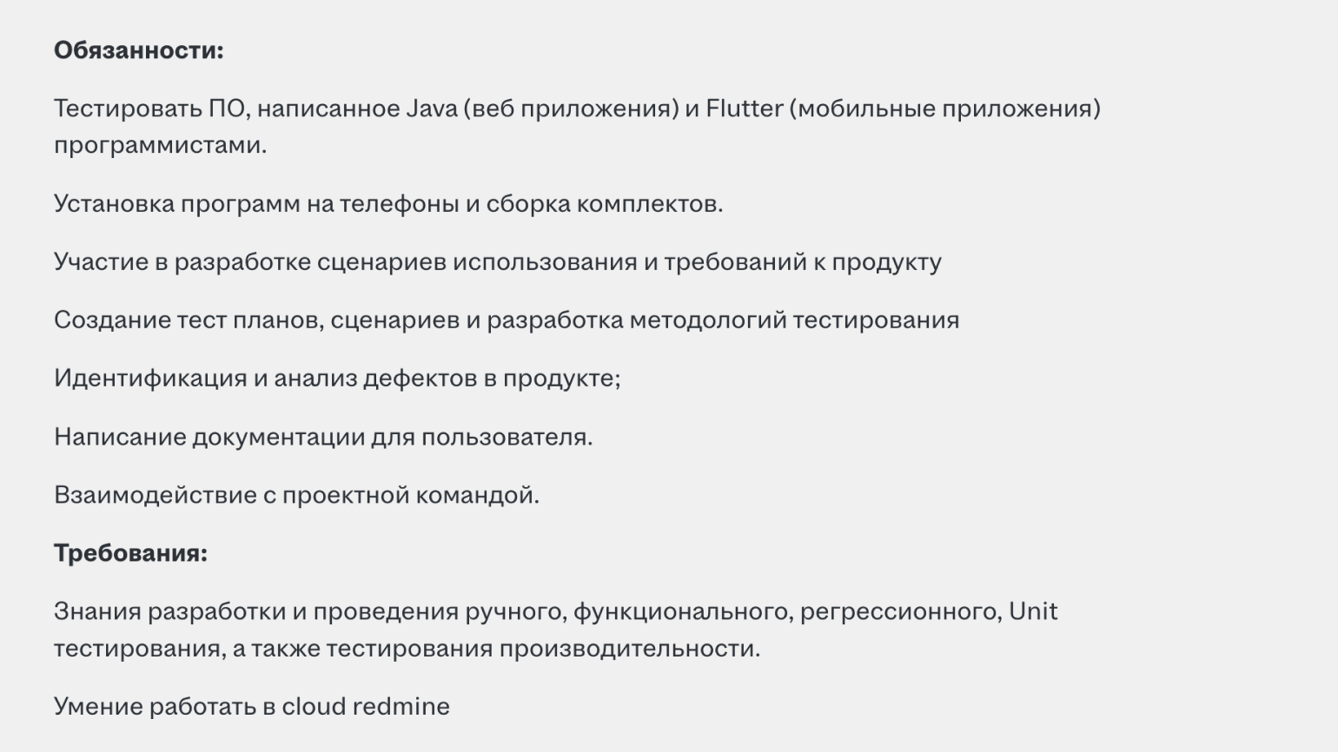This screenshot has height=752, width=1338.
Task: Click the word "Unit"
Action: [x=1032, y=611]
